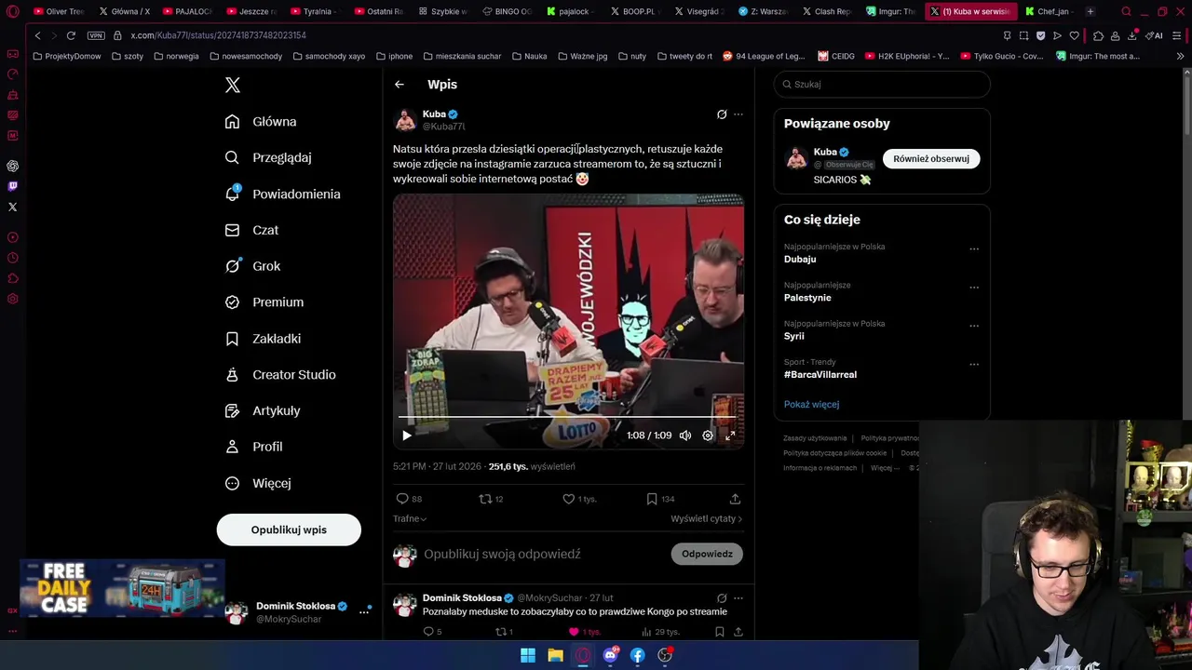Click Pokaż więcej link

pos(811,405)
